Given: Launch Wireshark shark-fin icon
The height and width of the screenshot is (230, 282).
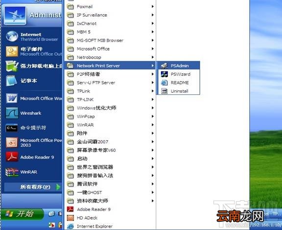Looking at the screenshot, I should pos(12,113).
